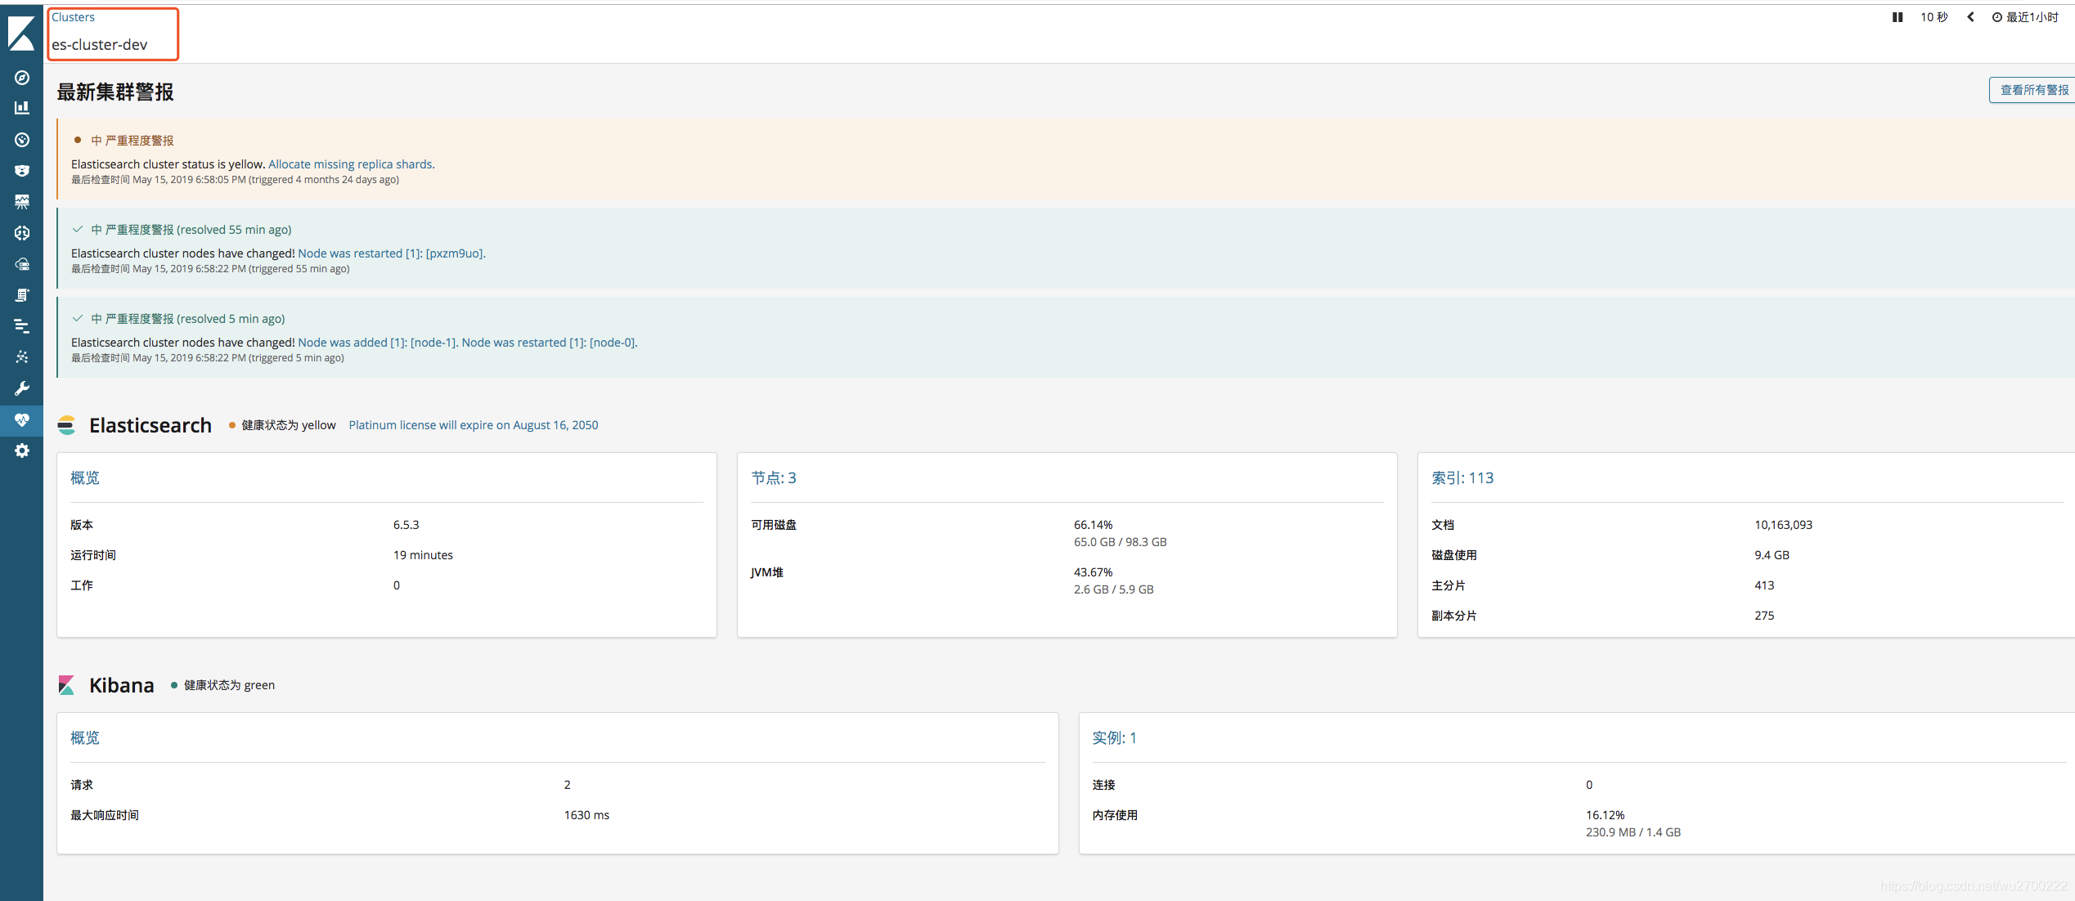Open the Elasticsearch 概览 overview link
2075x901 pixels.
tap(85, 478)
